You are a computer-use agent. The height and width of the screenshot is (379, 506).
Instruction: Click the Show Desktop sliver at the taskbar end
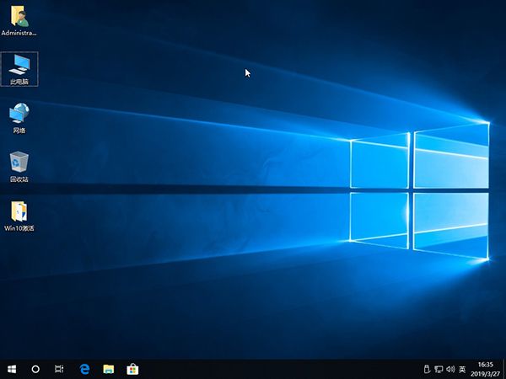pyautogui.click(x=504, y=369)
